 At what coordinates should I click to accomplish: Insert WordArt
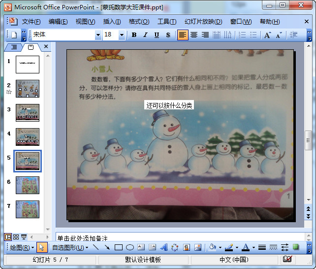click(163, 247)
